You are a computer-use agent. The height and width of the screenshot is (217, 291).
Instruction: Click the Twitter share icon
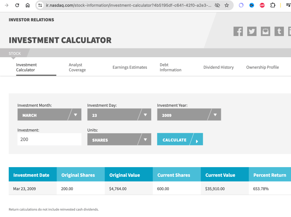(252, 31)
